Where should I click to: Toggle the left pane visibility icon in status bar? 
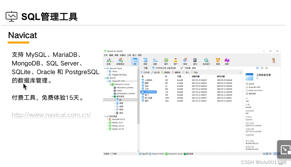tap(275, 154)
